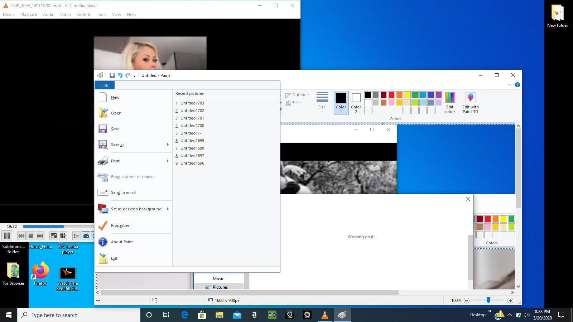The width and height of the screenshot is (573, 322).
Task: Click the taskbar search box
Action: tap(79, 315)
